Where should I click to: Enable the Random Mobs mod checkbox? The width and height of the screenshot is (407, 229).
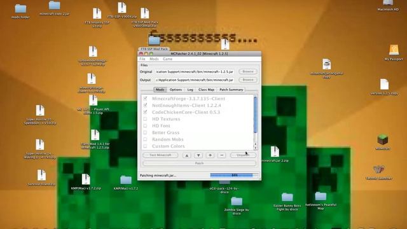point(146,139)
